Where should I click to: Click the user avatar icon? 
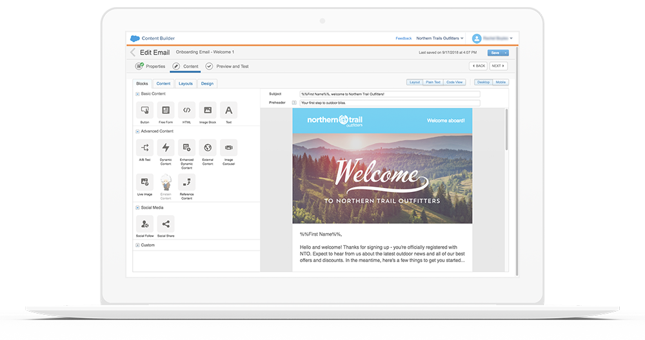click(x=477, y=38)
